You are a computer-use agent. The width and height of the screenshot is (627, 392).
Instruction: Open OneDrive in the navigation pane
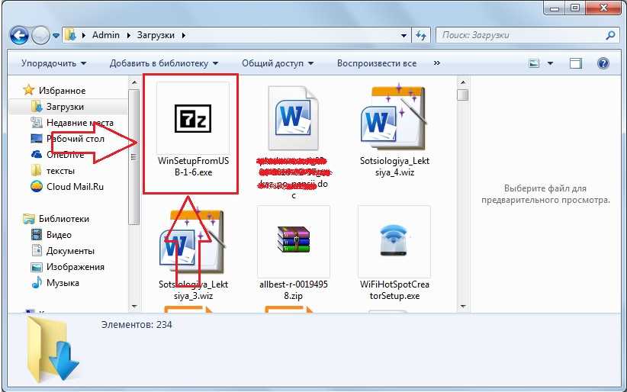(65, 155)
